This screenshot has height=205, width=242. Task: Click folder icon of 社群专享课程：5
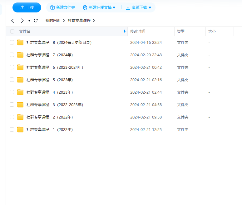20,80
